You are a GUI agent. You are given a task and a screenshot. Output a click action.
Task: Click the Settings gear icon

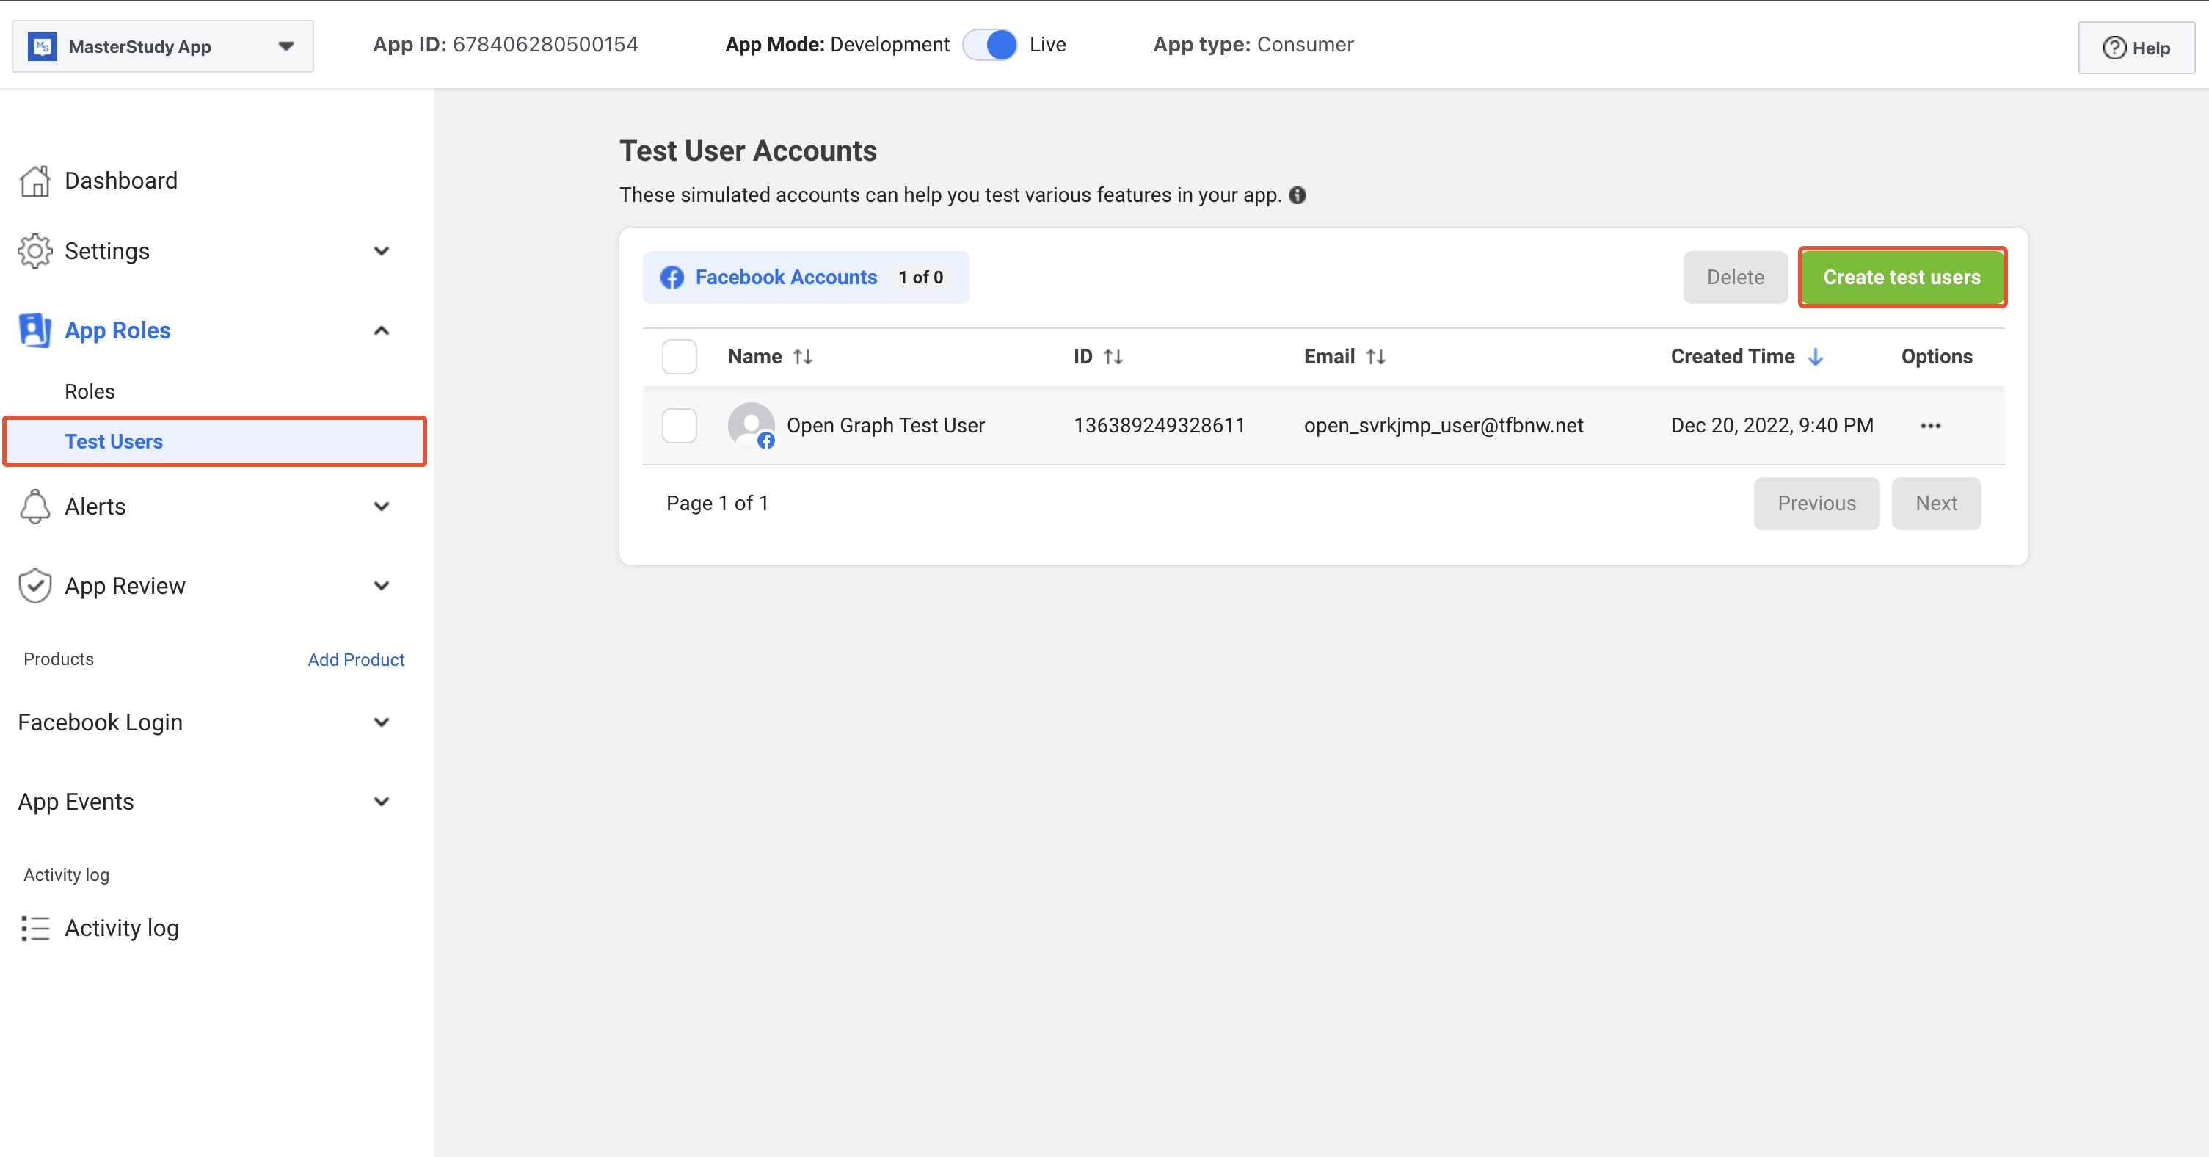[x=34, y=251]
